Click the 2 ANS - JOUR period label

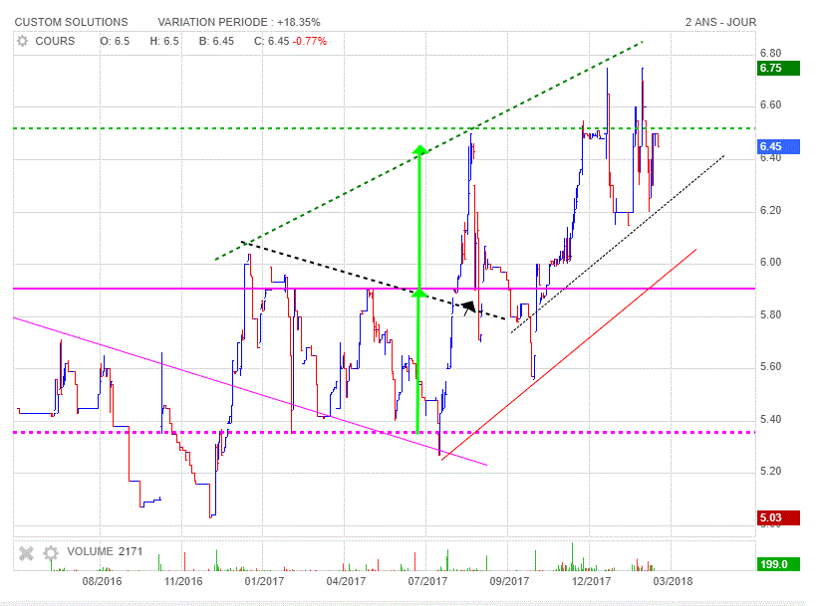[x=720, y=23]
